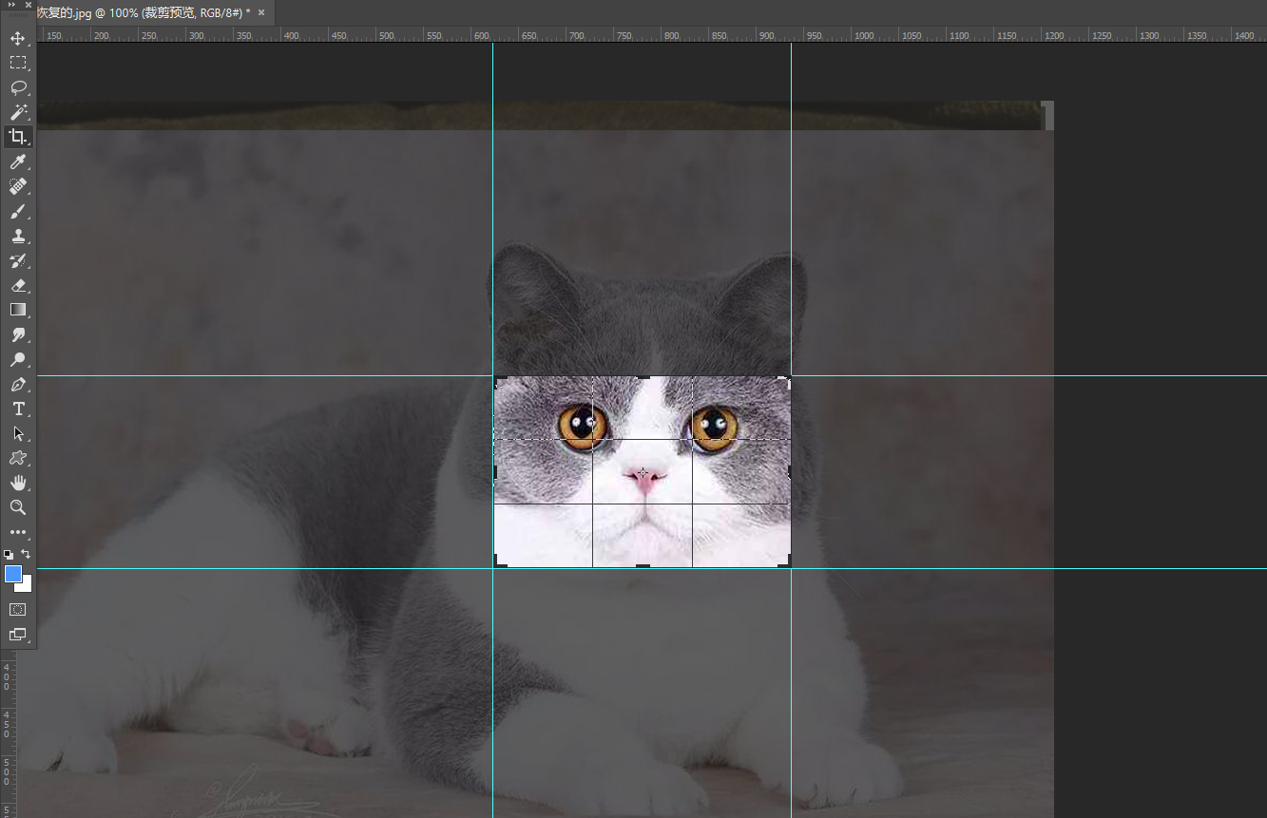Toggle Quick Mask mode

coord(17,609)
